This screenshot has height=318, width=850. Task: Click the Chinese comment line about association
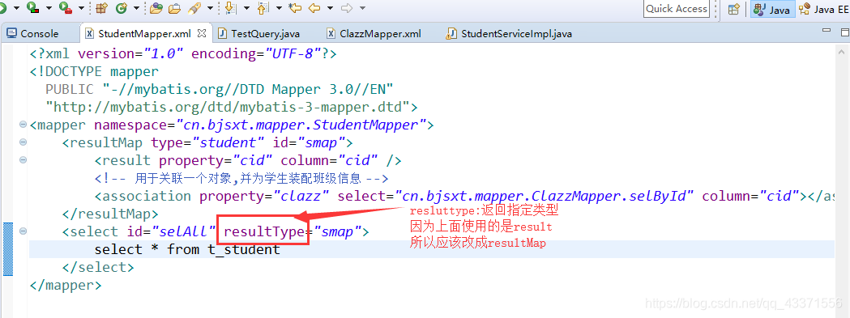pyautogui.click(x=241, y=178)
